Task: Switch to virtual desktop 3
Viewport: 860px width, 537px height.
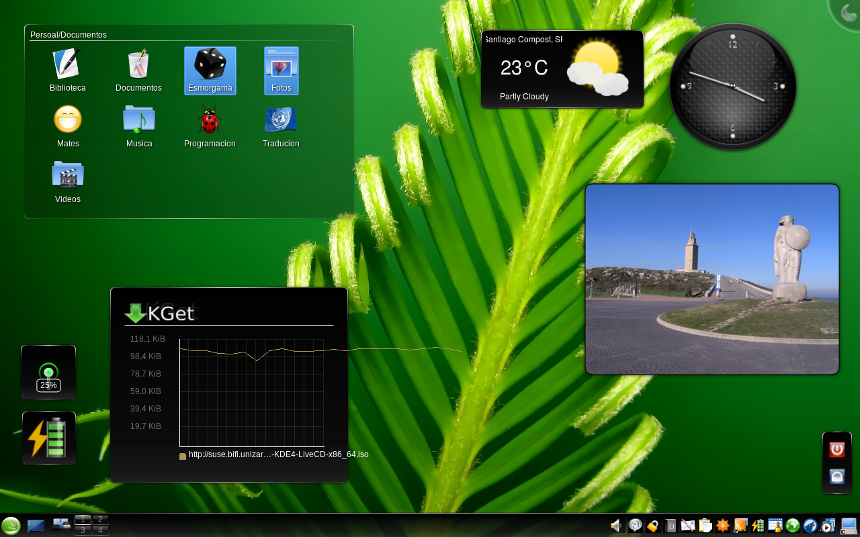Action: 83,530
